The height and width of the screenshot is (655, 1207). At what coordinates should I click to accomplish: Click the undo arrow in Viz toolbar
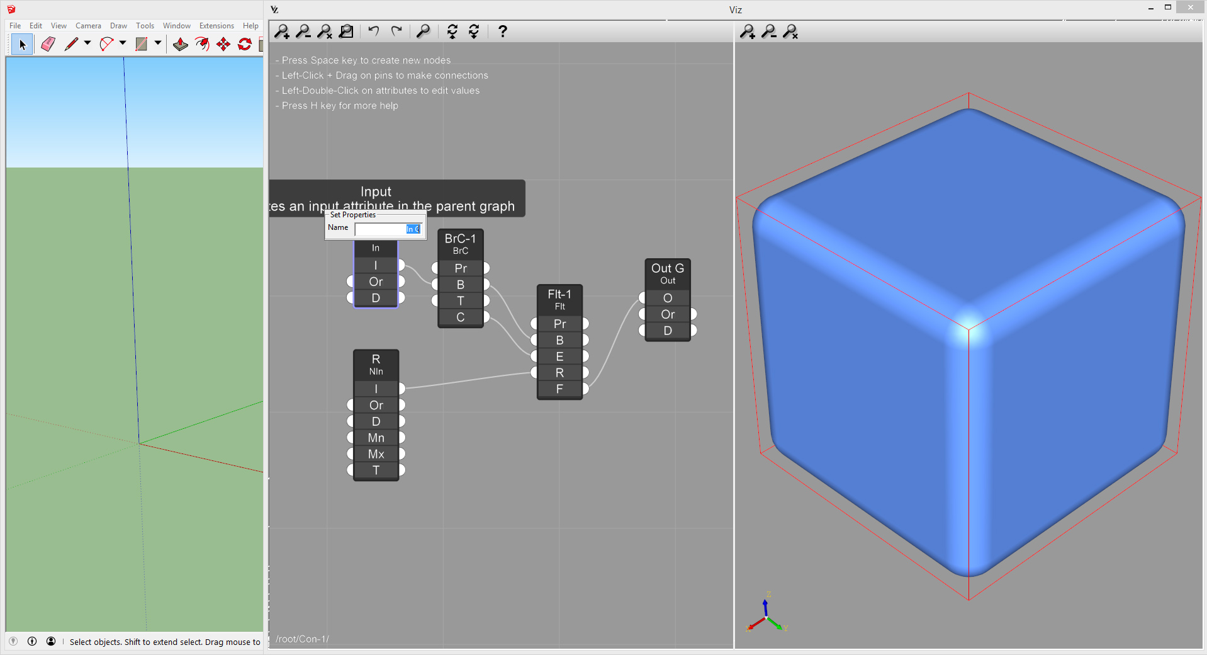tap(374, 31)
